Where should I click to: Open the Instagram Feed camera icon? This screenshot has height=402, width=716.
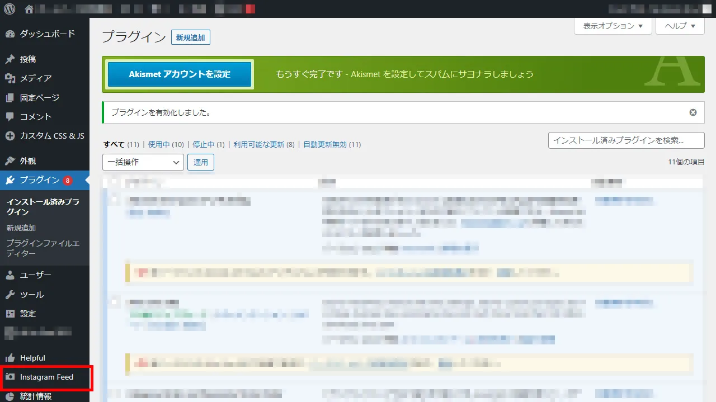pyautogui.click(x=10, y=377)
